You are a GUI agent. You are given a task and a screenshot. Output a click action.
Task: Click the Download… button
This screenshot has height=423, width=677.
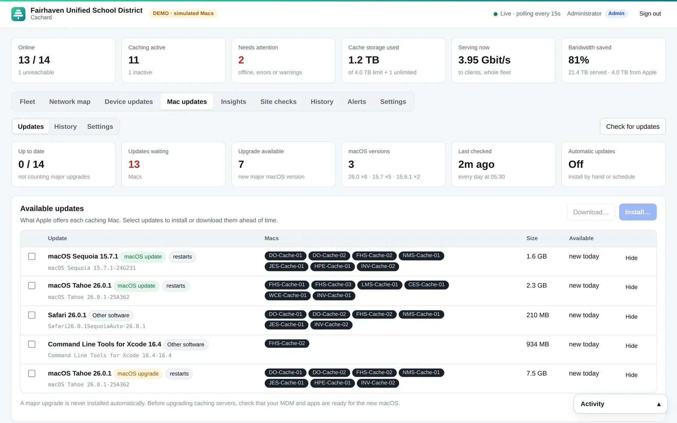point(591,212)
